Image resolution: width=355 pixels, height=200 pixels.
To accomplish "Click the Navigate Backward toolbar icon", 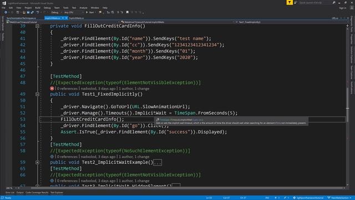I will pyautogui.click(x=6, y=12).
